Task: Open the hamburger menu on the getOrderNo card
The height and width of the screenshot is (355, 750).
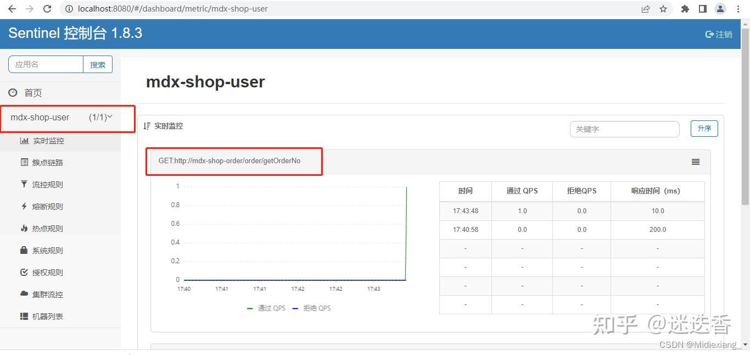Action: pos(695,162)
